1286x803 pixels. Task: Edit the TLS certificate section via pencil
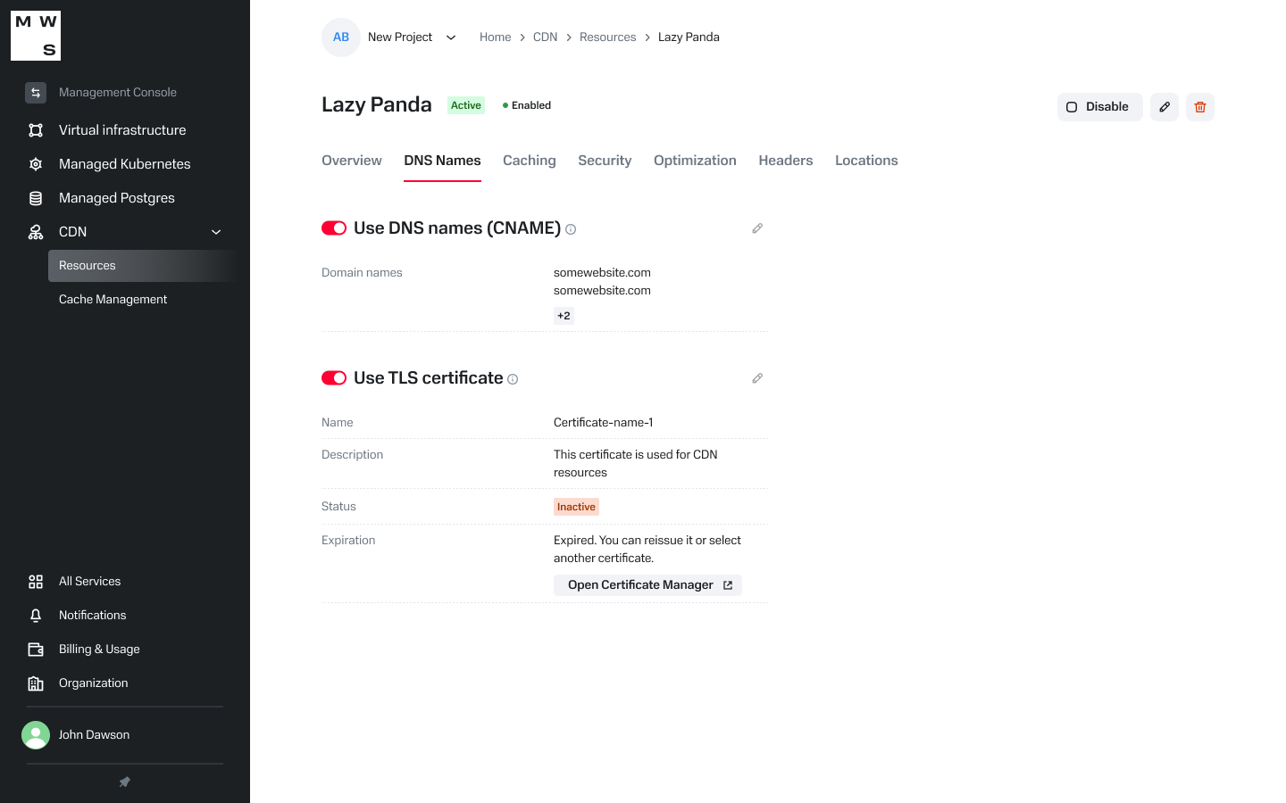click(757, 378)
